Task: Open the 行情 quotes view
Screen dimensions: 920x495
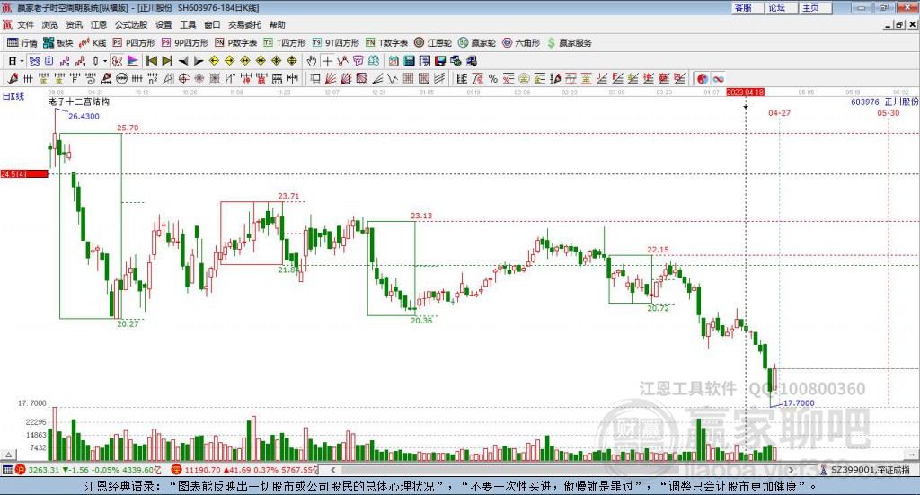Action: click(x=22, y=43)
